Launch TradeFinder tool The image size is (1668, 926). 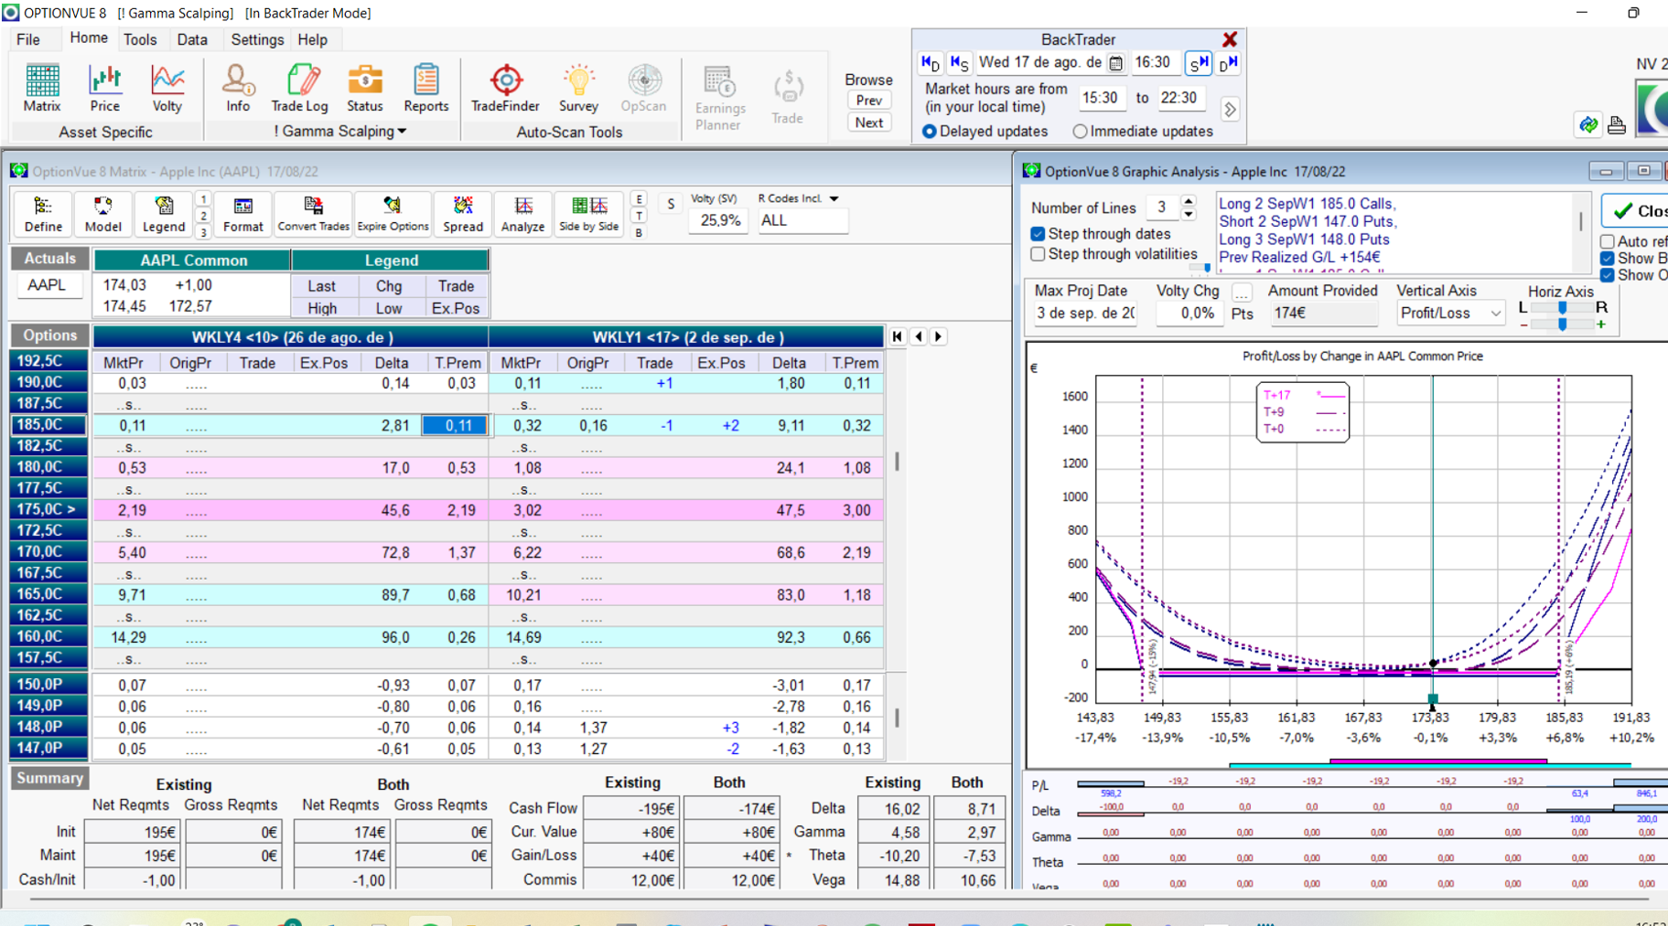[x=505, y=89]
